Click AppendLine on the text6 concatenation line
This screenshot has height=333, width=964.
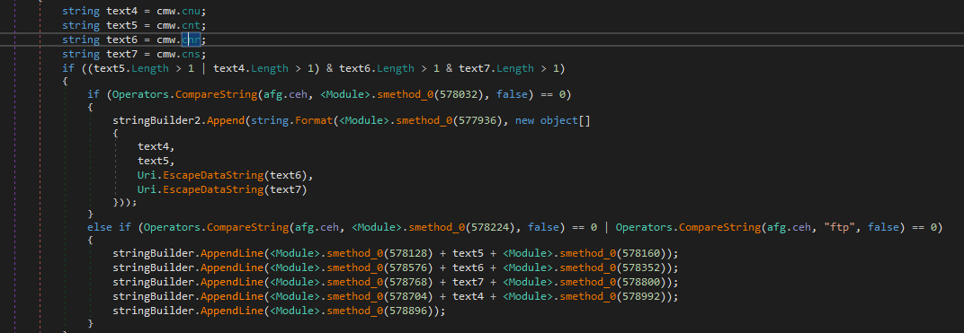(232, 268)
